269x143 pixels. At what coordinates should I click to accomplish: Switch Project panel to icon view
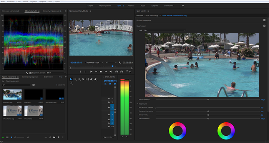coord(12,137)
